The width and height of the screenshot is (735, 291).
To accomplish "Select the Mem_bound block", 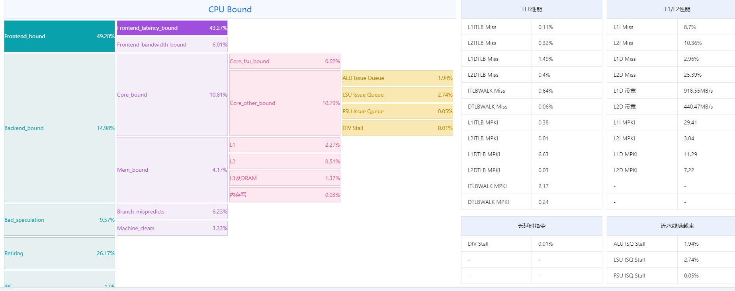I will (172, 170).
